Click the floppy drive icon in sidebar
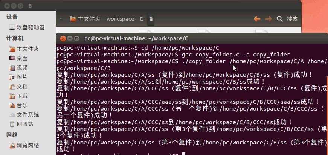Screen dimensions: 328x155 [x=12, y=27]
